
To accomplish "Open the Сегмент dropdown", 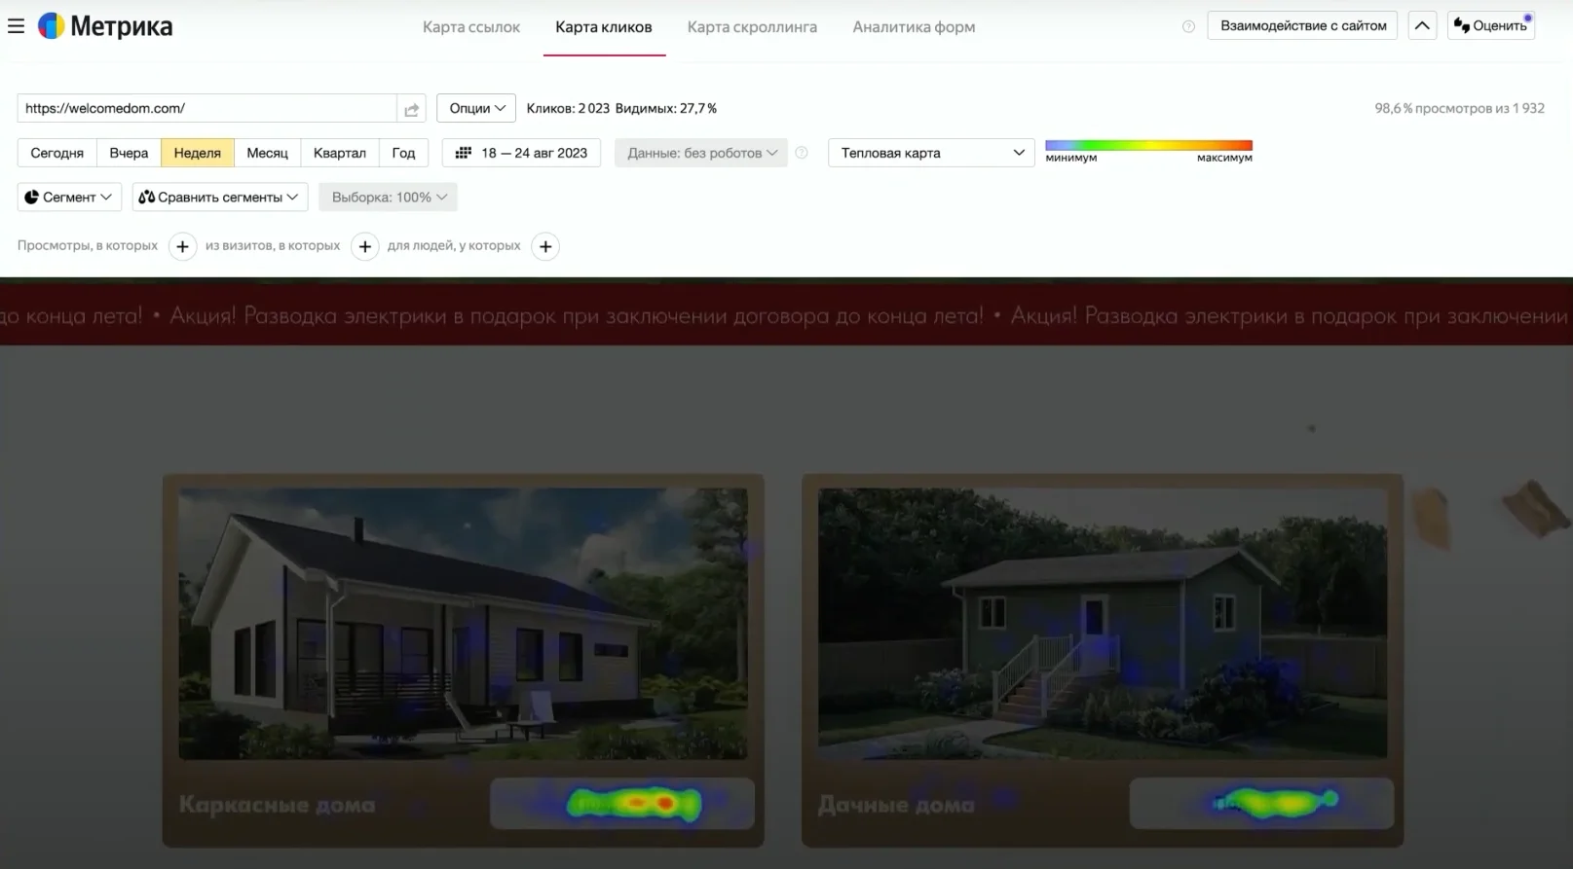I will (69, 198).
